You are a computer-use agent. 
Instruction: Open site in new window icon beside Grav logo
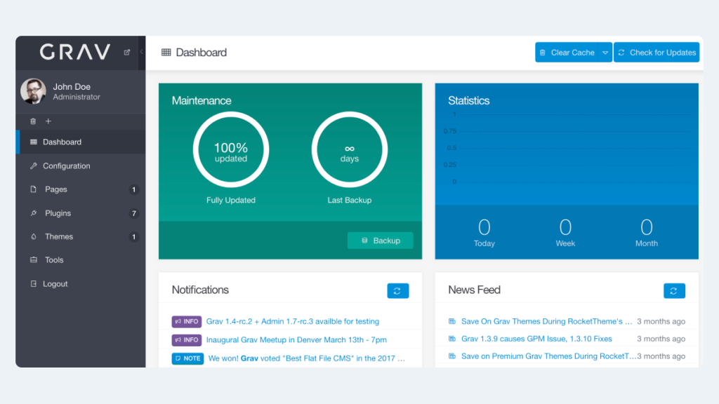pos(127,52)
